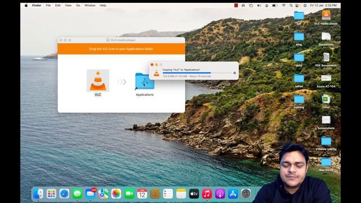Open Spotlight search magnifier
This screenshot has width=361, height=203.
coord(291,5)
